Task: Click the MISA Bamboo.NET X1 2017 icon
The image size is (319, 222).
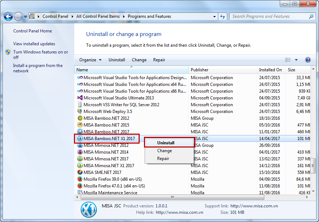Action: point(80,138)
